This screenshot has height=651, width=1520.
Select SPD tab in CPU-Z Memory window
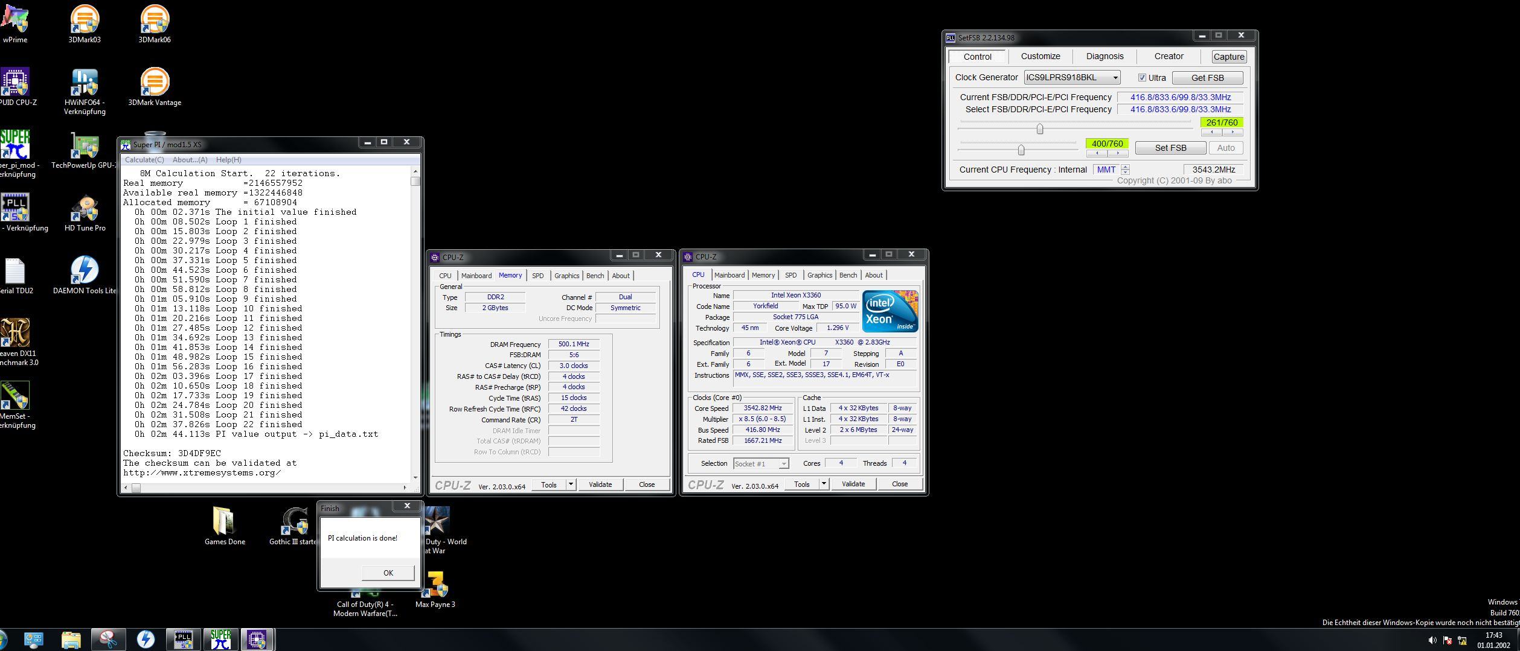coord(537,276)
